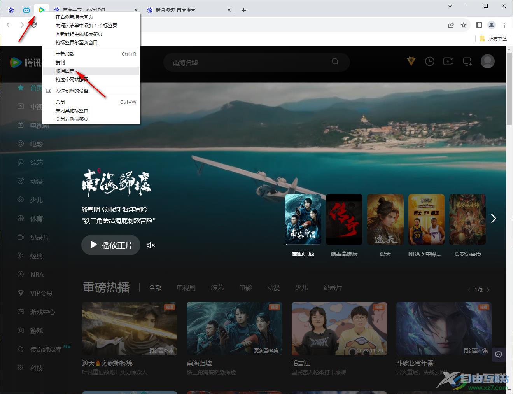513x394 pixels.
Task: Open the video upload camera icon
Action: coord(448,61)
